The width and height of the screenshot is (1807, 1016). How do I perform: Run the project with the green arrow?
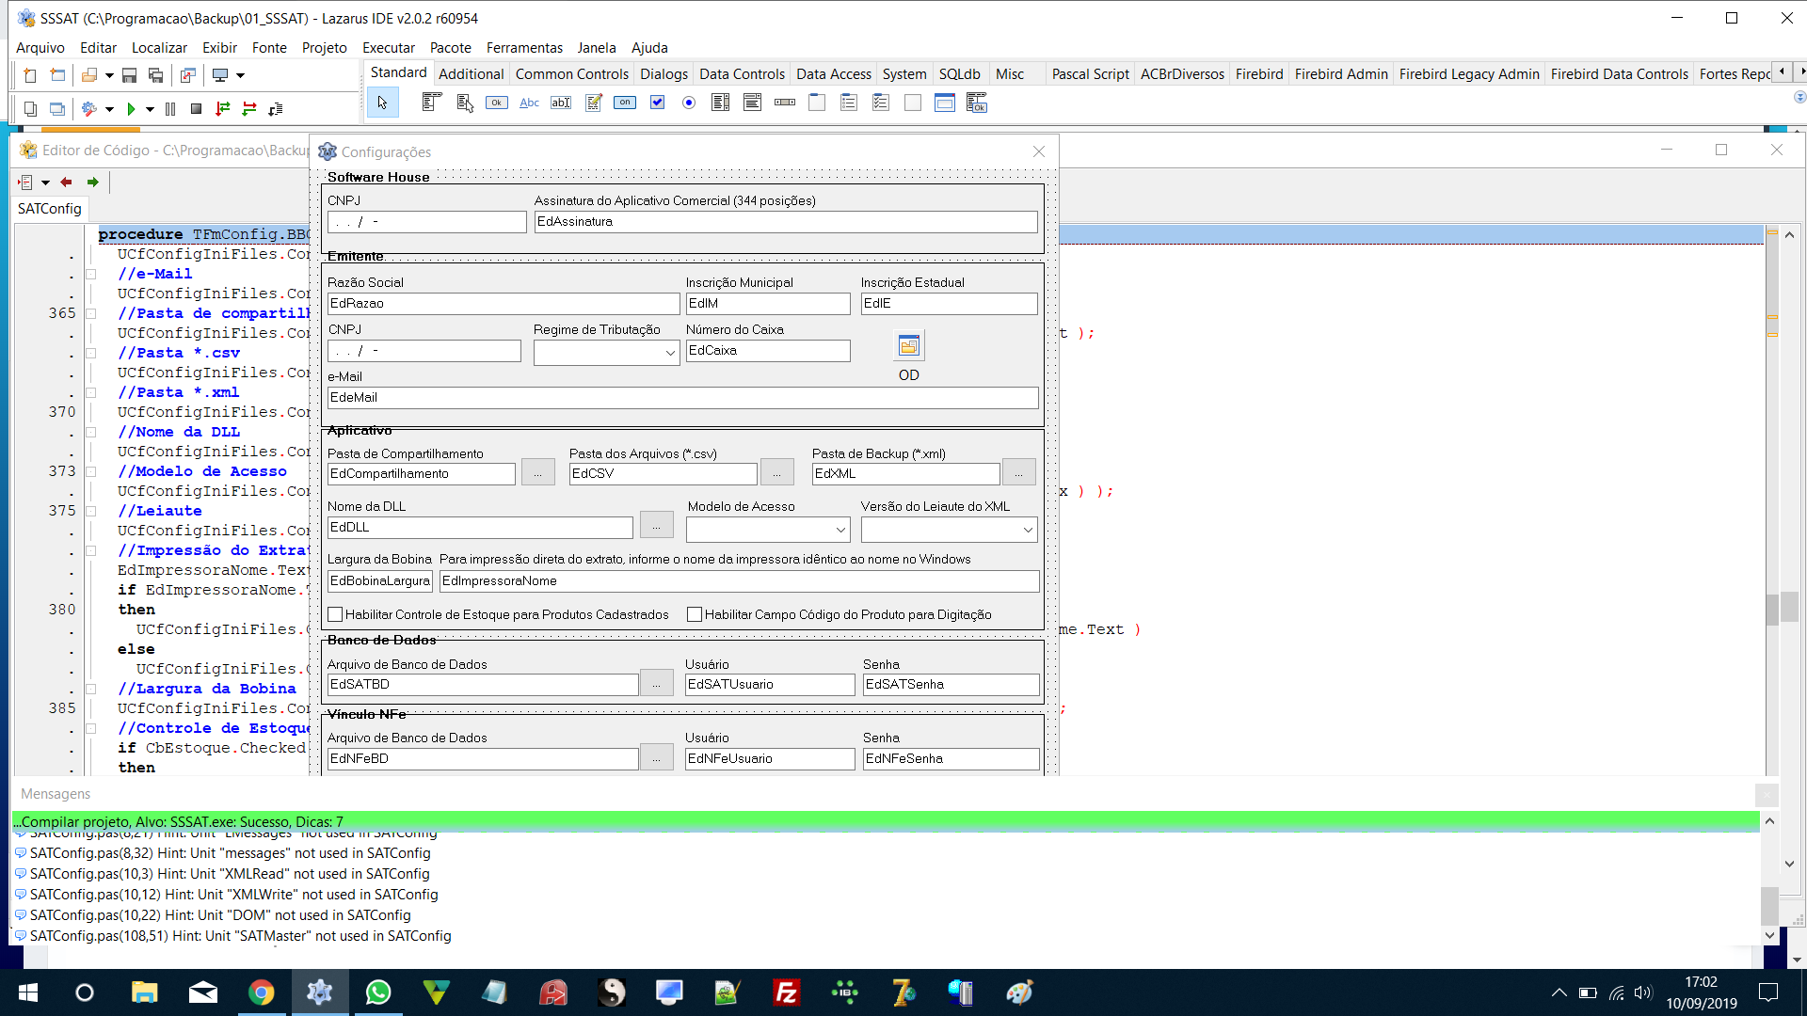coord(131,109)
